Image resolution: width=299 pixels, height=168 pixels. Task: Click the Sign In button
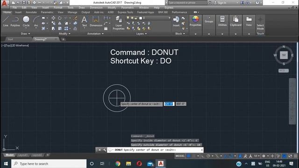[x=220, y=3]
